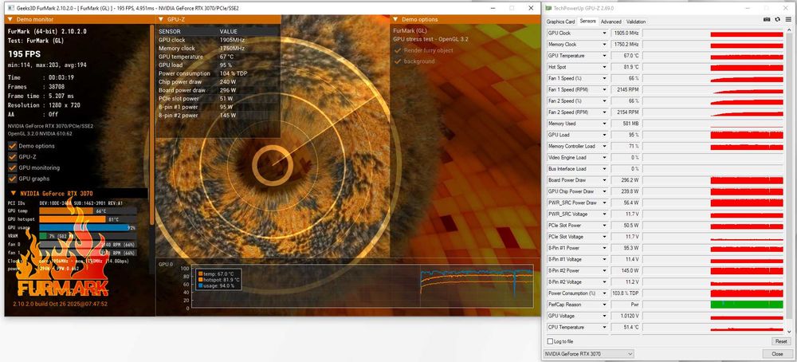This screenshot has height=362, width=797.
Task: Open the Memory Used sensor dropdown arrow
Action: 604,124
